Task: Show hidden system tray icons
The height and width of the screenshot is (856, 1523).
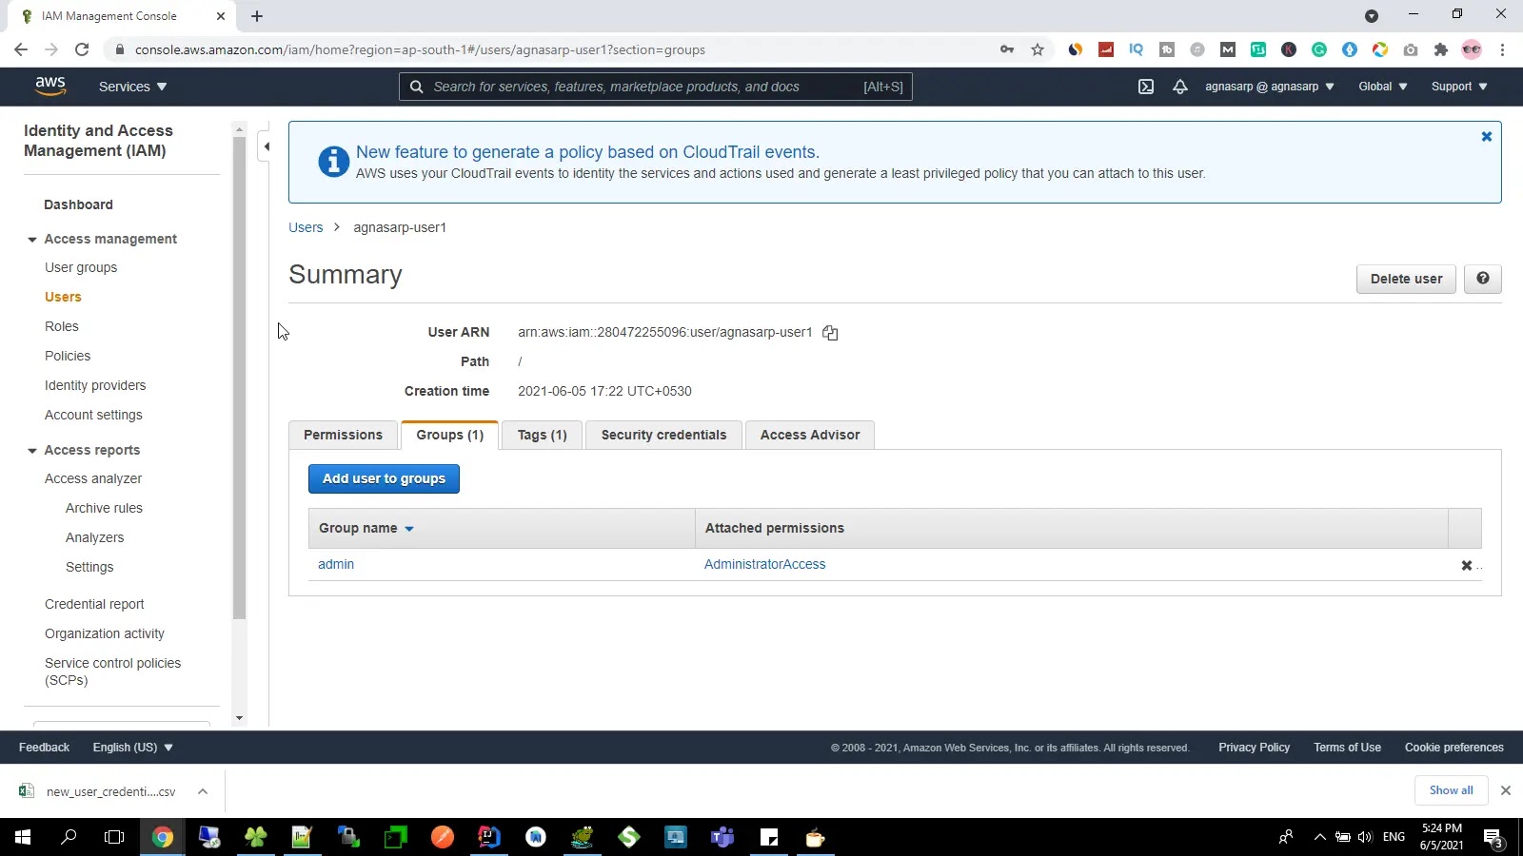Action: [1319, 837]
